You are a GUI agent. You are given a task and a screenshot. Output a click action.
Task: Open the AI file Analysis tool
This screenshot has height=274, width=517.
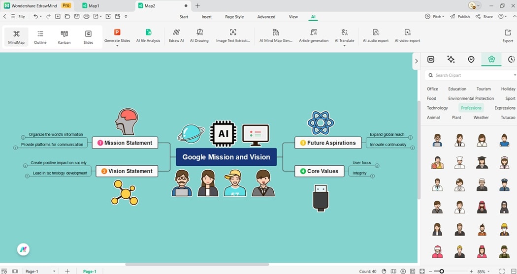pos(148,36)
